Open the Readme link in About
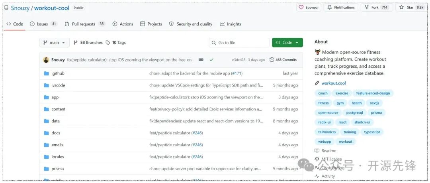This screenshot has height=183, width=430. tap(326, 151)
